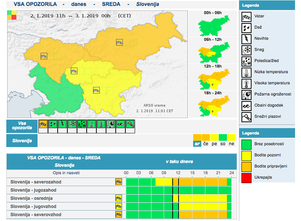Select the 'Slovenija' region button below the map
Viewport: 301px width, 221px height.
(x=22, y=141)
